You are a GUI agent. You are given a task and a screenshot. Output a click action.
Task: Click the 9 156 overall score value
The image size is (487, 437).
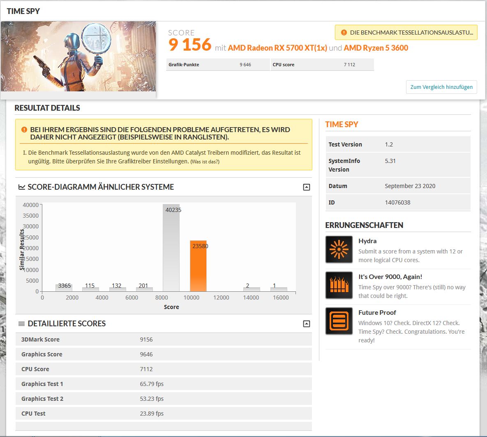[x=190, y=44]
